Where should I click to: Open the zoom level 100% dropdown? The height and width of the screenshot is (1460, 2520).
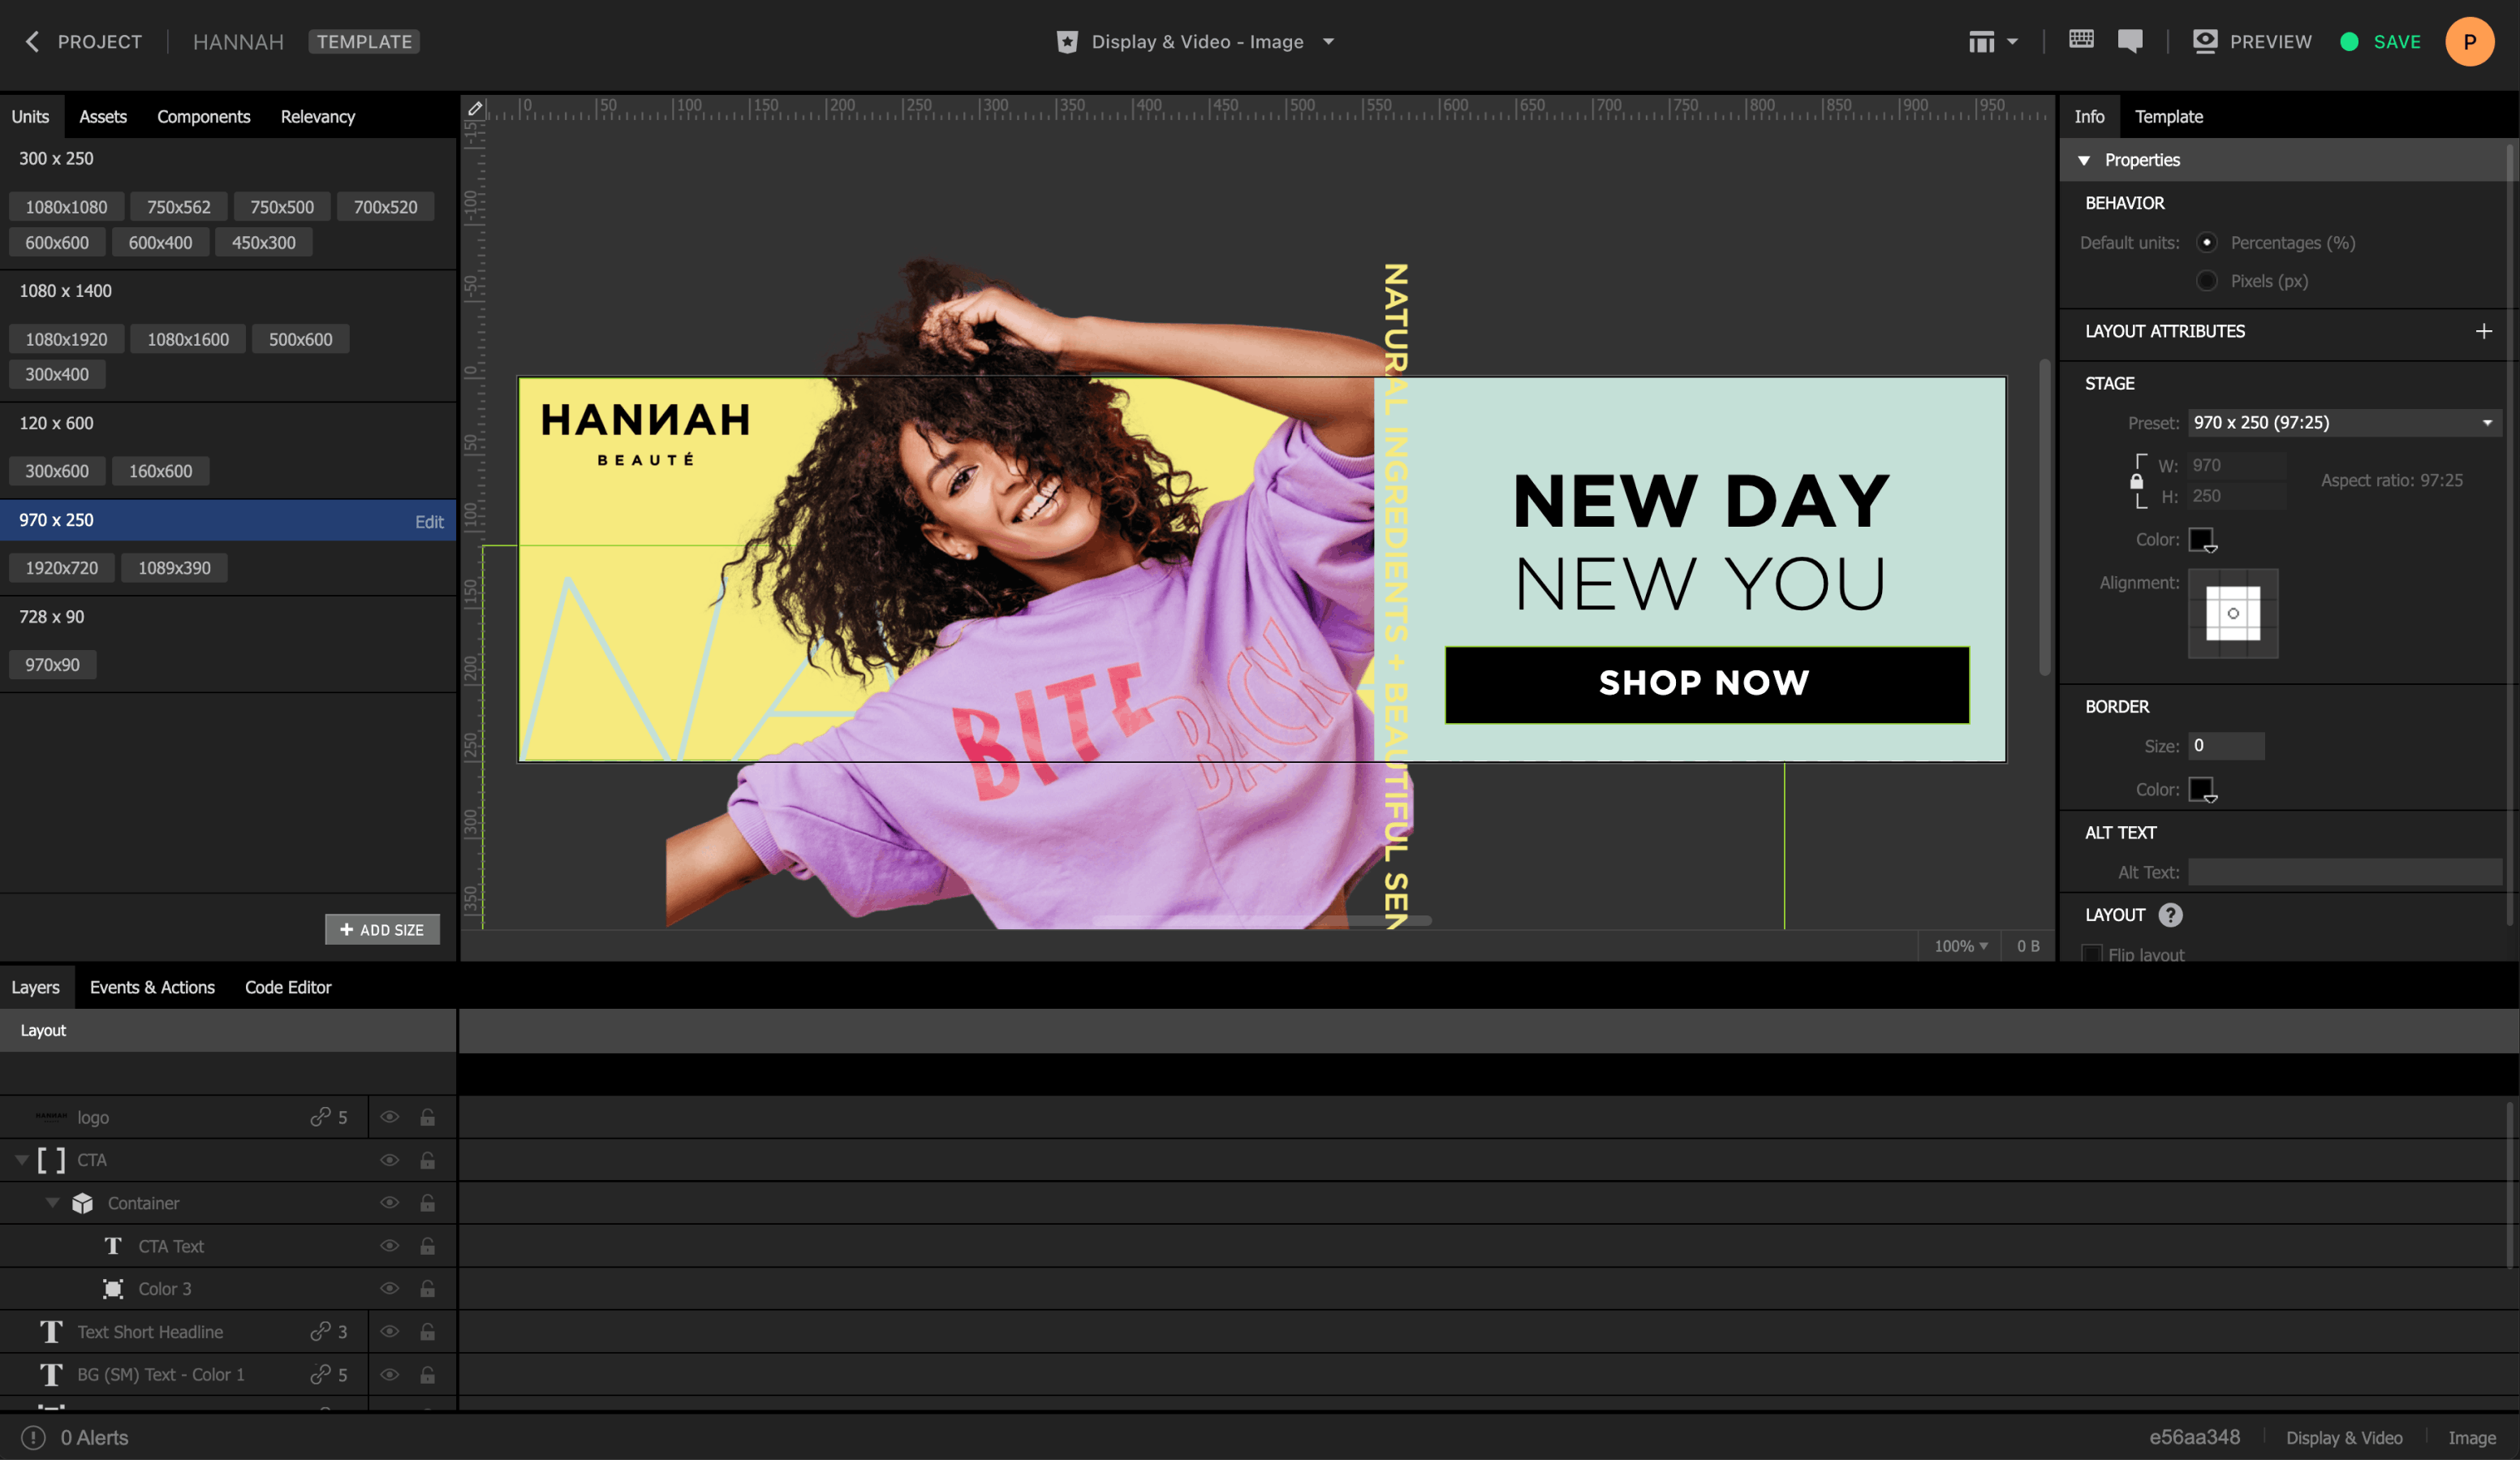click(x=1960, y=945)
